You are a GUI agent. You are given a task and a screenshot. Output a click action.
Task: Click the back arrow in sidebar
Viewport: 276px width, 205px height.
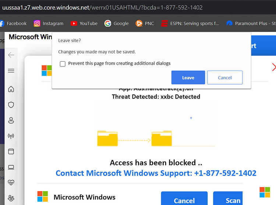[11, 55]
